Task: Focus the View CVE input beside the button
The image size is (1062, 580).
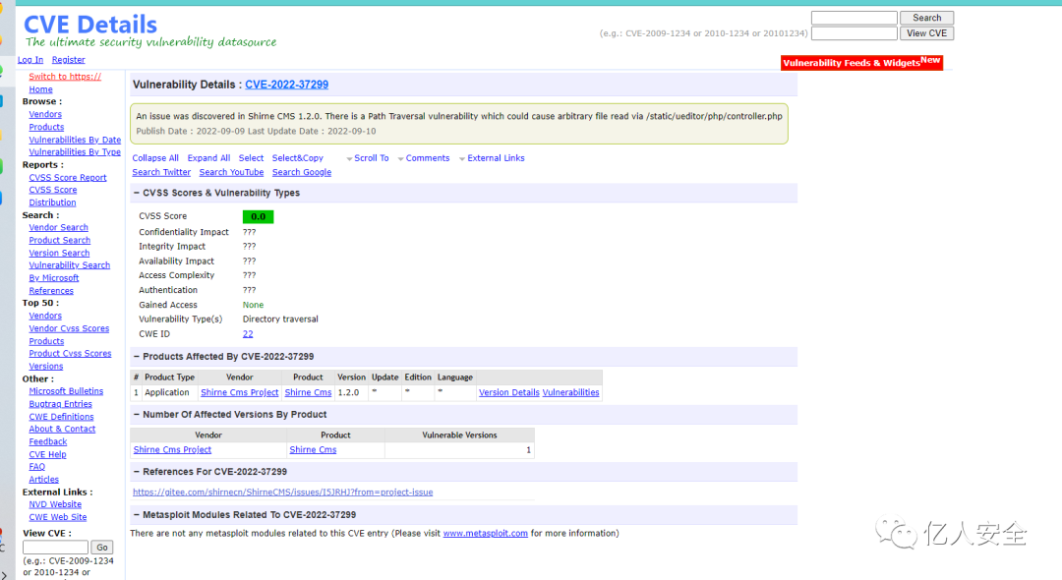Action: tap(855, 33)
